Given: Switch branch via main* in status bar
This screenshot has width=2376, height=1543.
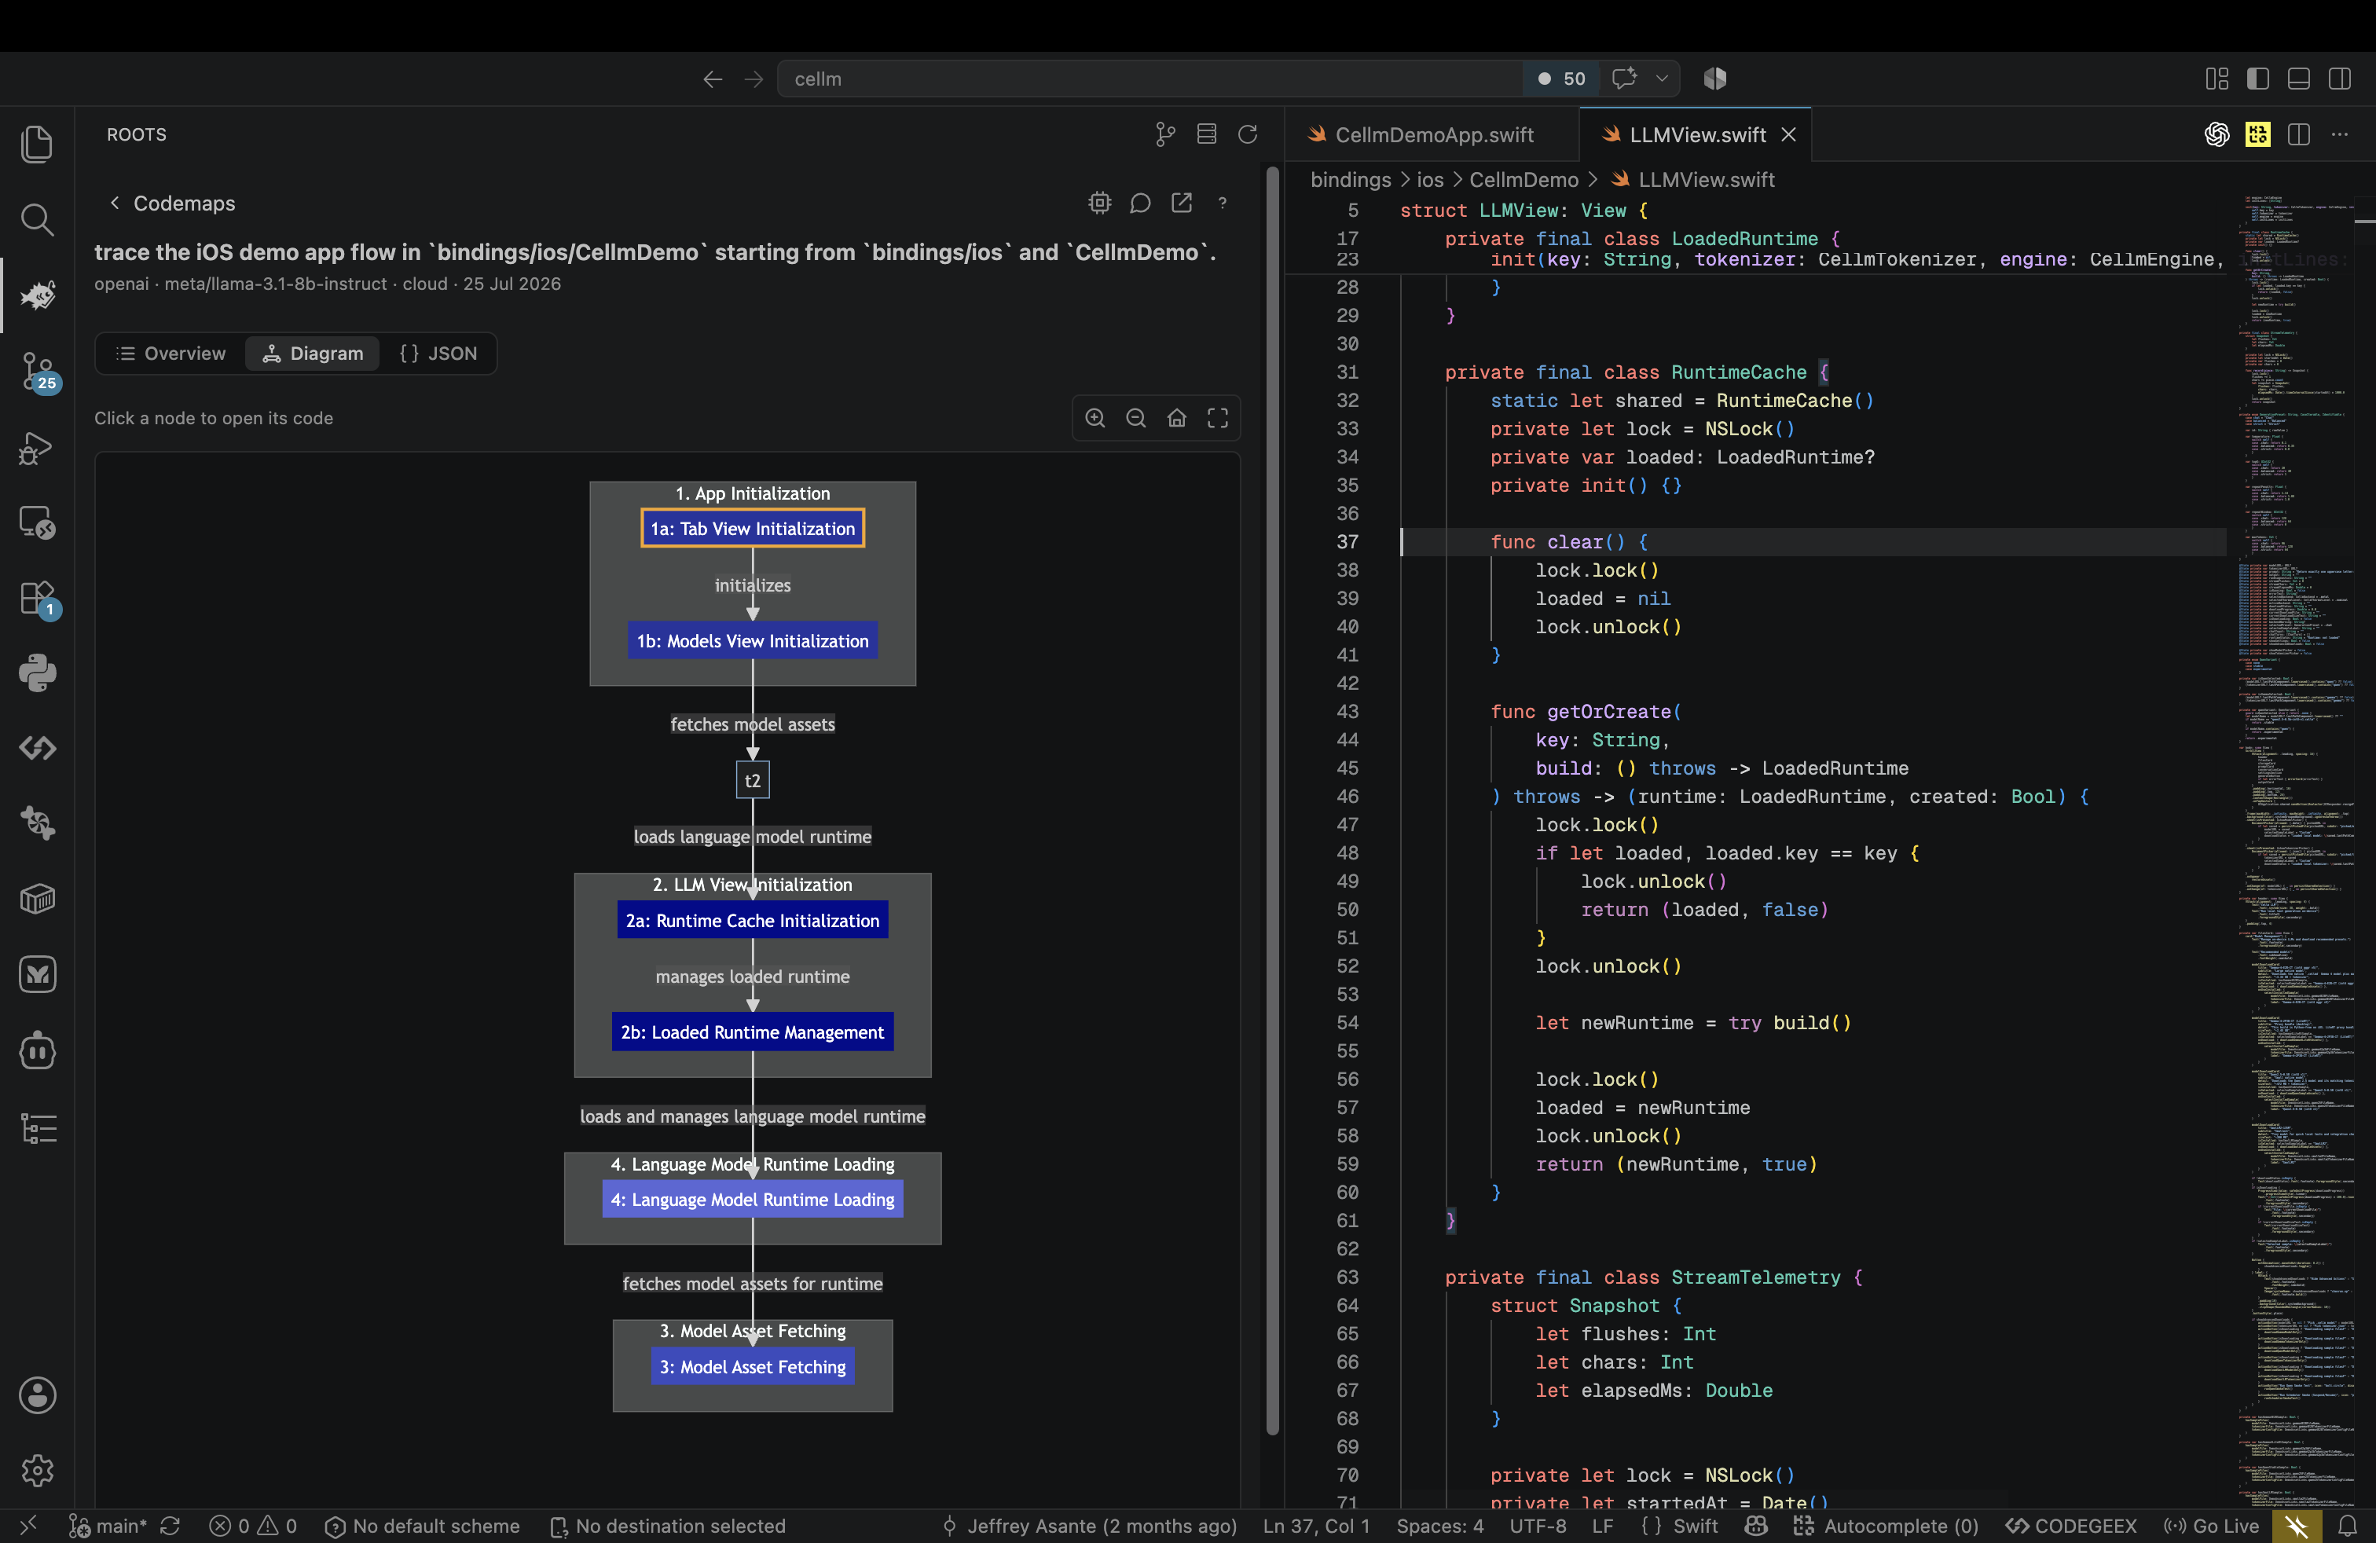Looking at the screenshot, I should (x=108, y=1526).
